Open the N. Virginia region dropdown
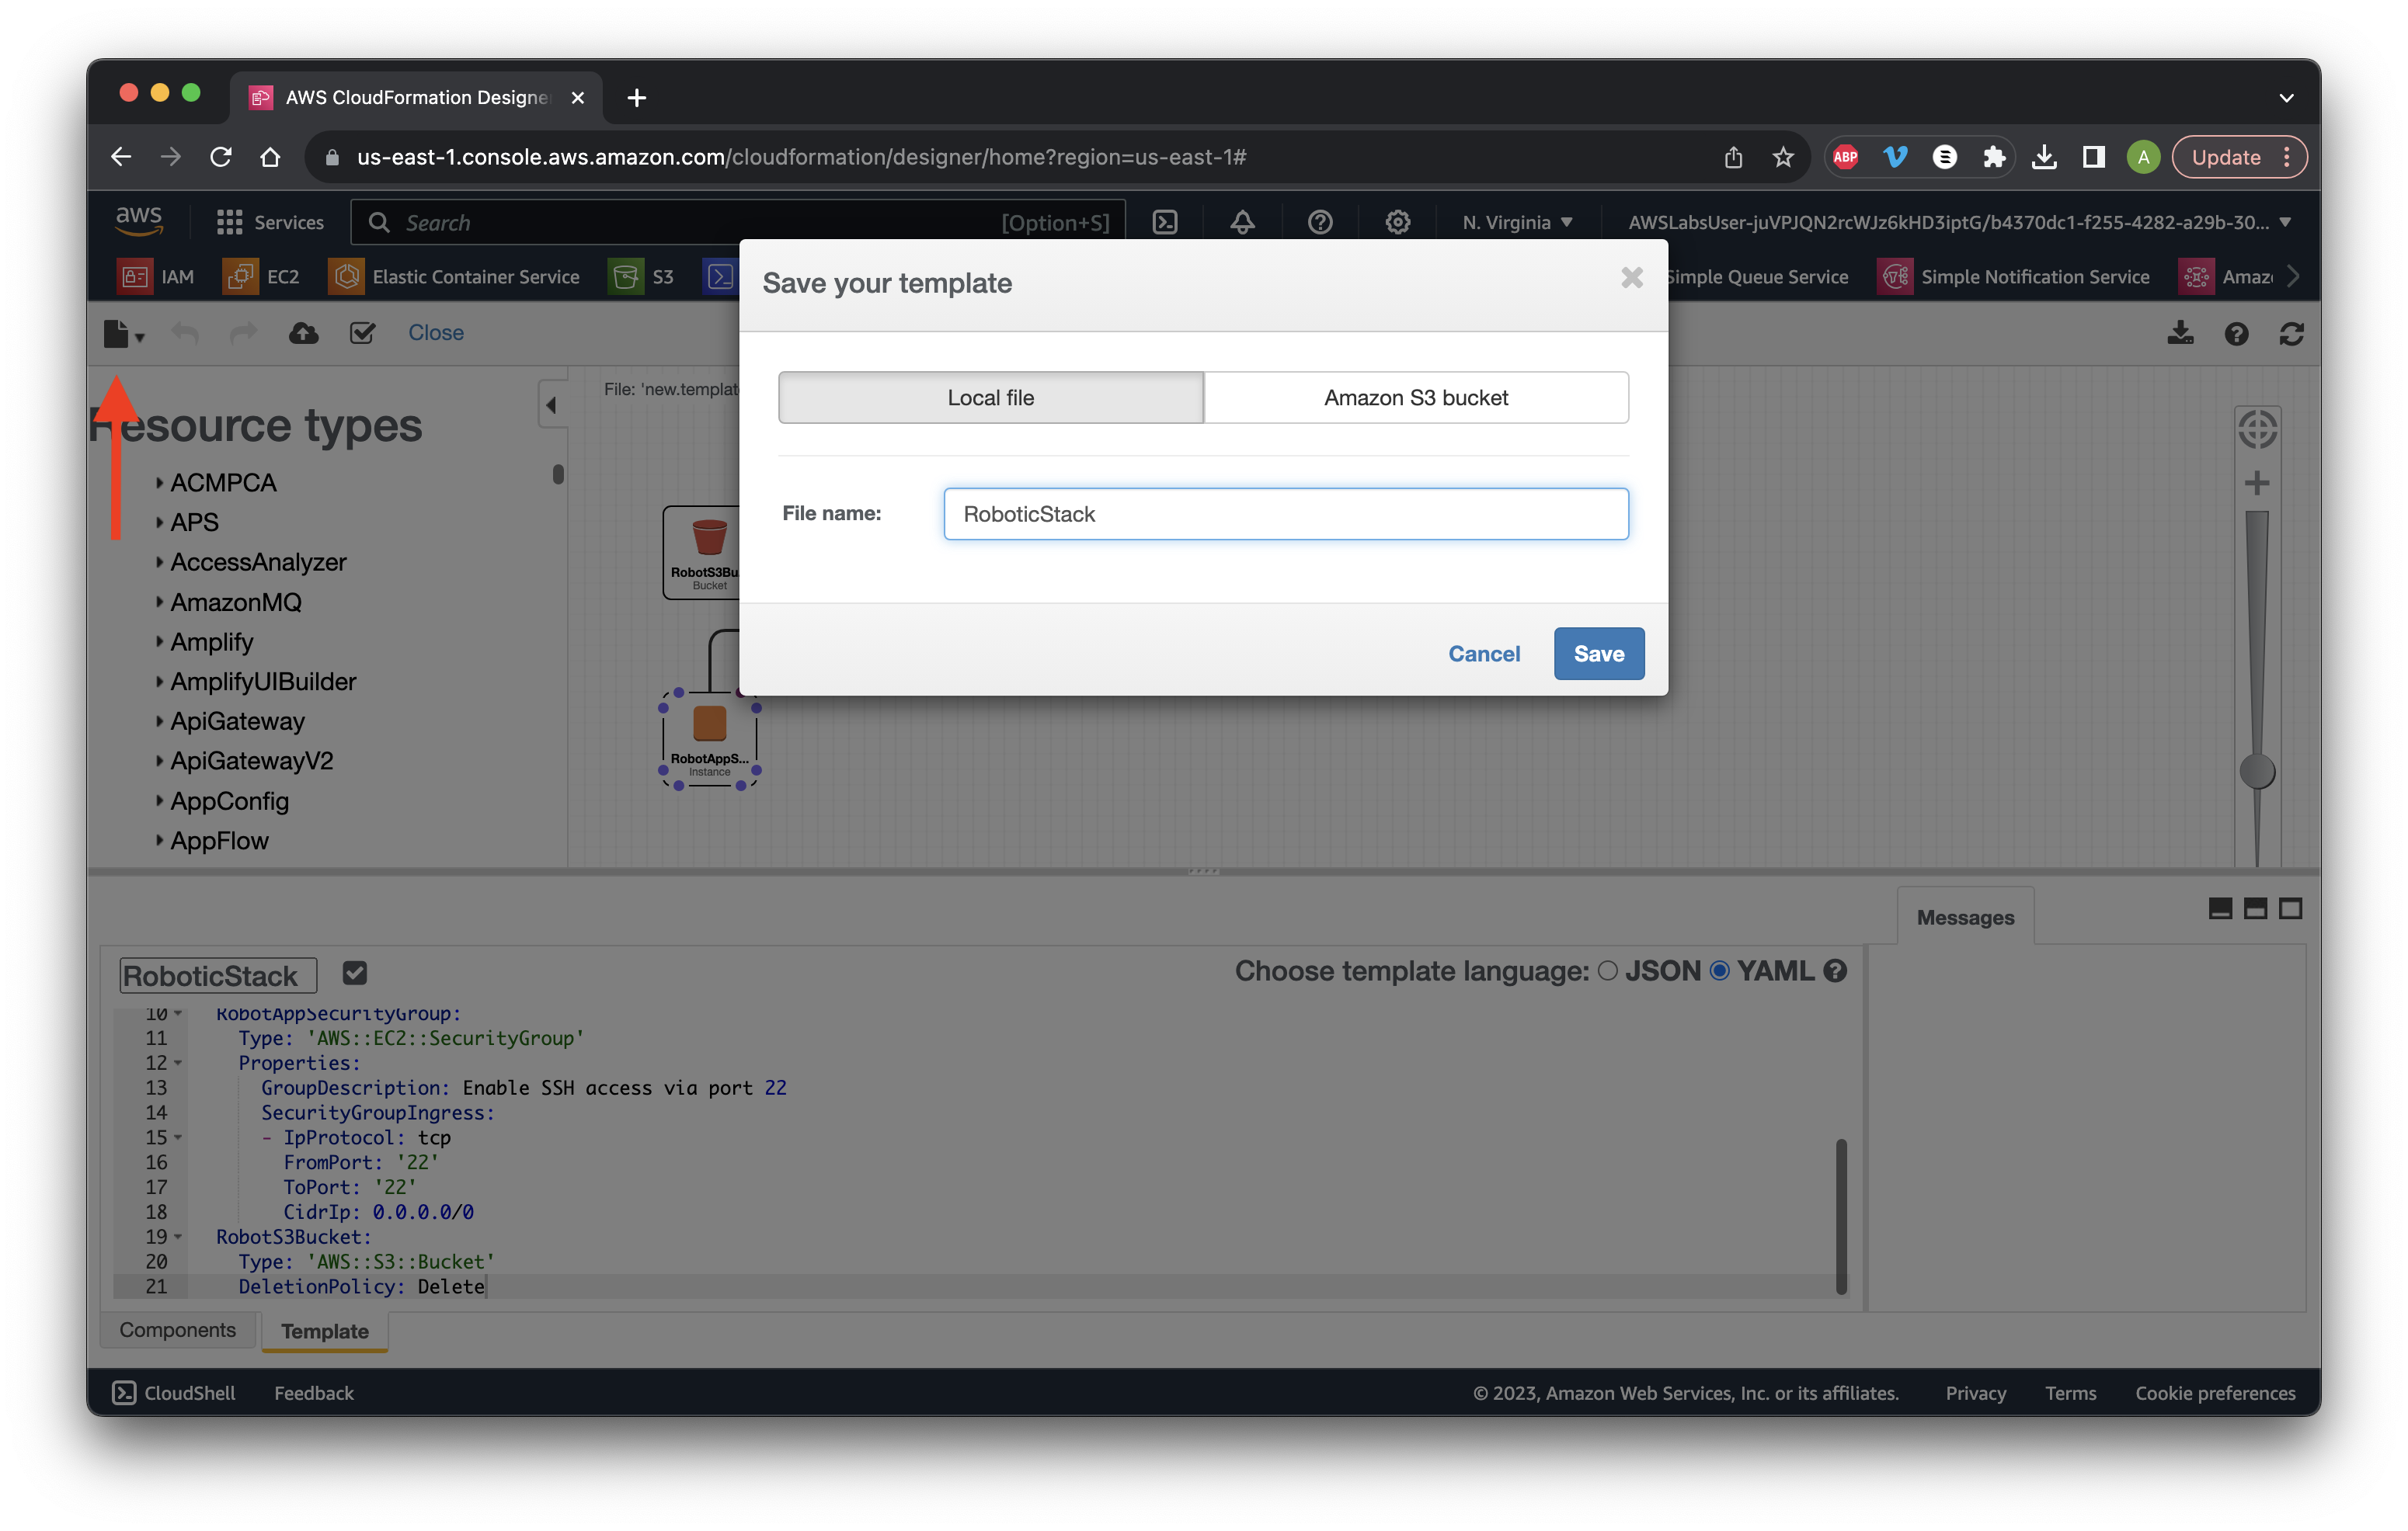 pyautogui.click(x=1517, y=222)
